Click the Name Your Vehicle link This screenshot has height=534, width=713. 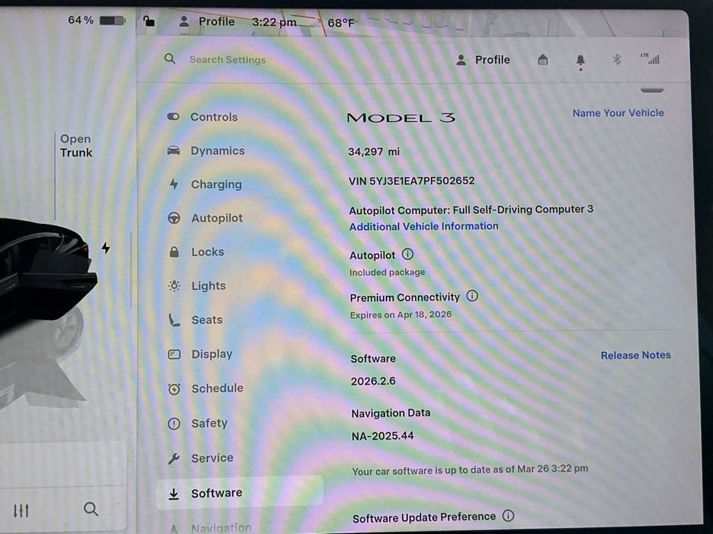click(618, 113)
